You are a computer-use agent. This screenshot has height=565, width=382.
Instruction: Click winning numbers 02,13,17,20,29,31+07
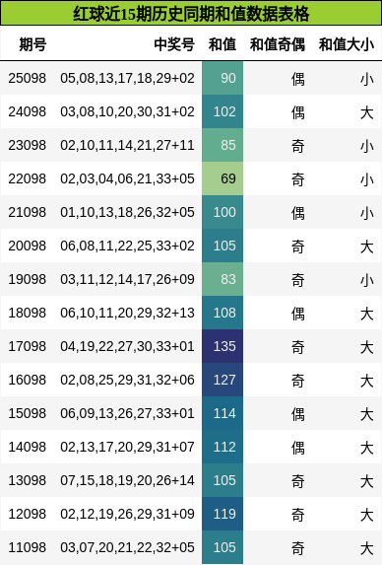(127, 447)
